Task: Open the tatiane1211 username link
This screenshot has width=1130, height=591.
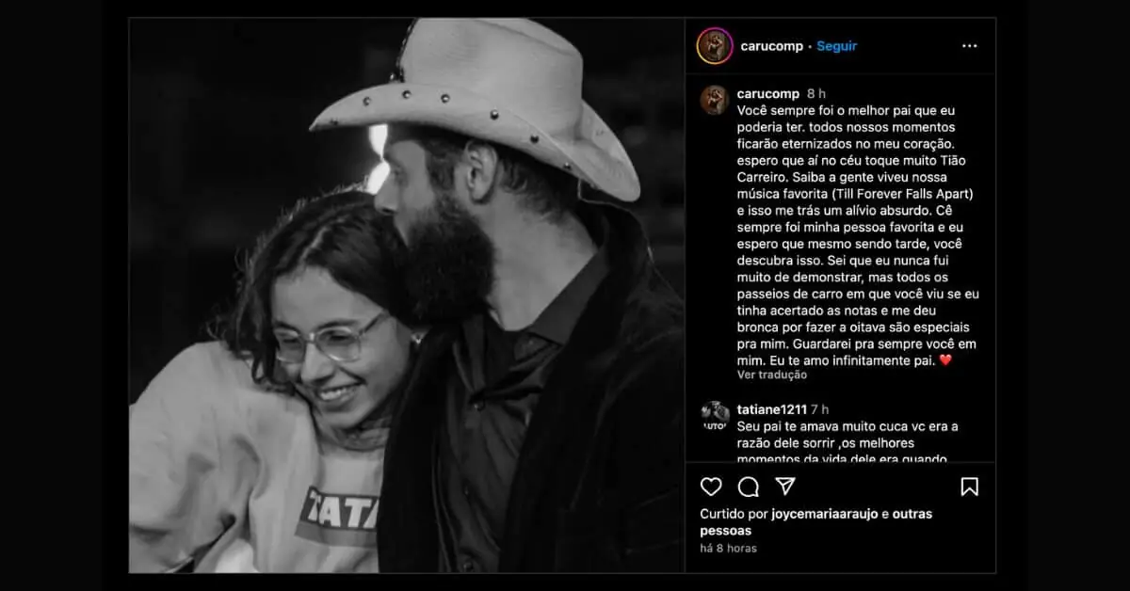Action: (x=771, y=409)
